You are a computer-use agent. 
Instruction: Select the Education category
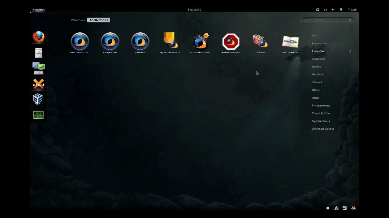(318, 59)
